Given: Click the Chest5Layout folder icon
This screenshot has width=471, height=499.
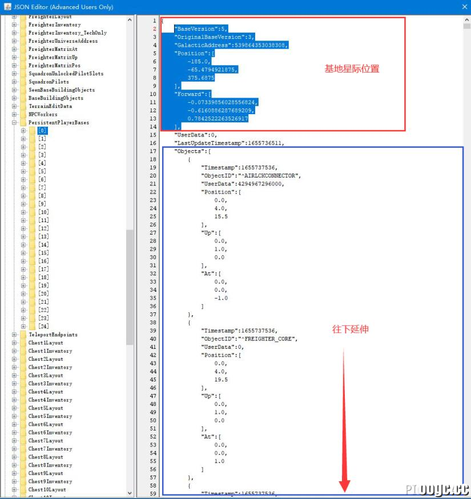Looking at the screenshot, I should 23,408.
